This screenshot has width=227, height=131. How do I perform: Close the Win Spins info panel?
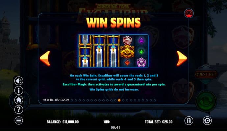pos(189,13)
